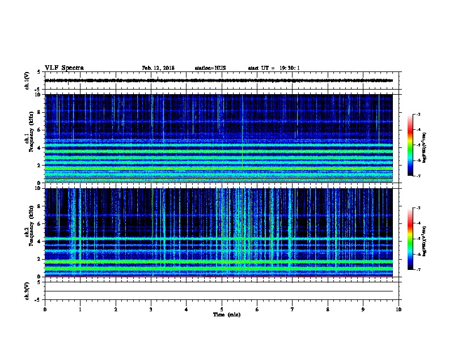Click the '9' tick on Time axis
Viewport: 449px width, 347px height.
point(363,310)
